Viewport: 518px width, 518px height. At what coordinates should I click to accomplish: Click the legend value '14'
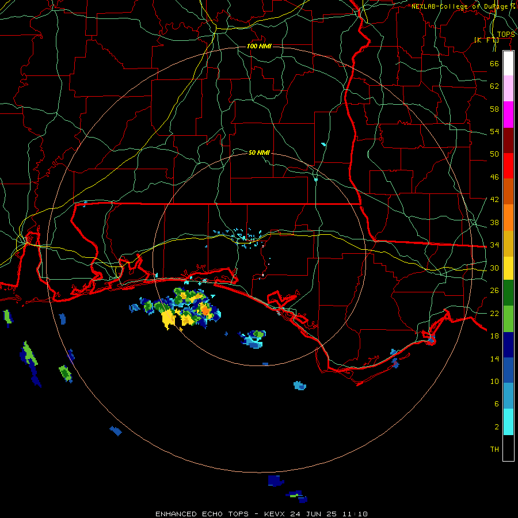(x=494, y=359)
